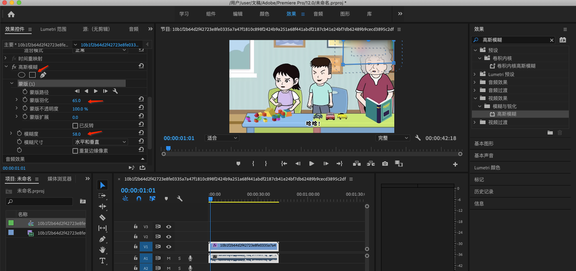Viewport: 576px width, 271px height.
Task: Open the Program monitor button editor plus
Action: pyautogui.click(x=455, y=164)
